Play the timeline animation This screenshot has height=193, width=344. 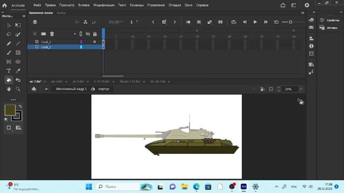click(255, 22)
